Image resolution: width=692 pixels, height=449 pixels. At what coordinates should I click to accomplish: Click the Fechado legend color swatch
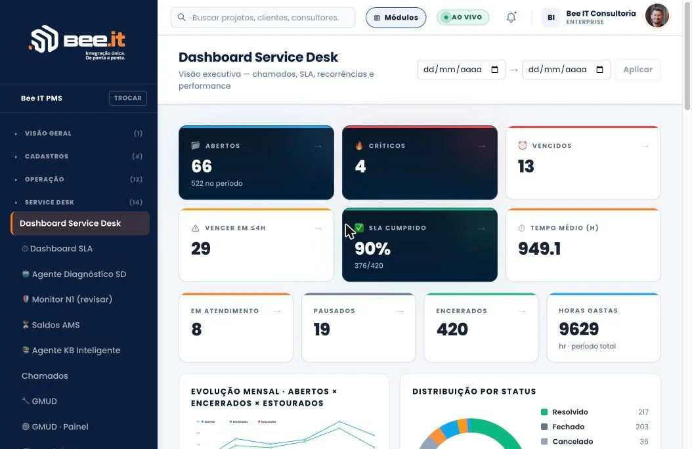(x=544, y=427)
